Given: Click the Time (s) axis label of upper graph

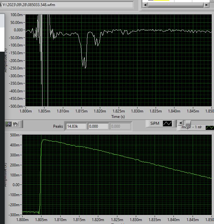Looking at the screenshot, I should click(x=118, y=117).
